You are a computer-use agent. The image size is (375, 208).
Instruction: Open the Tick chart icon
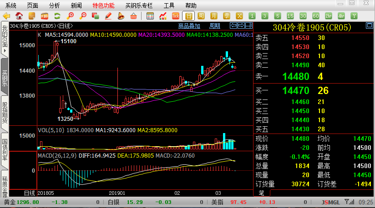pyautogui.click(x=176, y=16)
